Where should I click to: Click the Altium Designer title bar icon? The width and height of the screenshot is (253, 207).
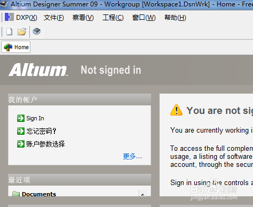tap(4, 4)
